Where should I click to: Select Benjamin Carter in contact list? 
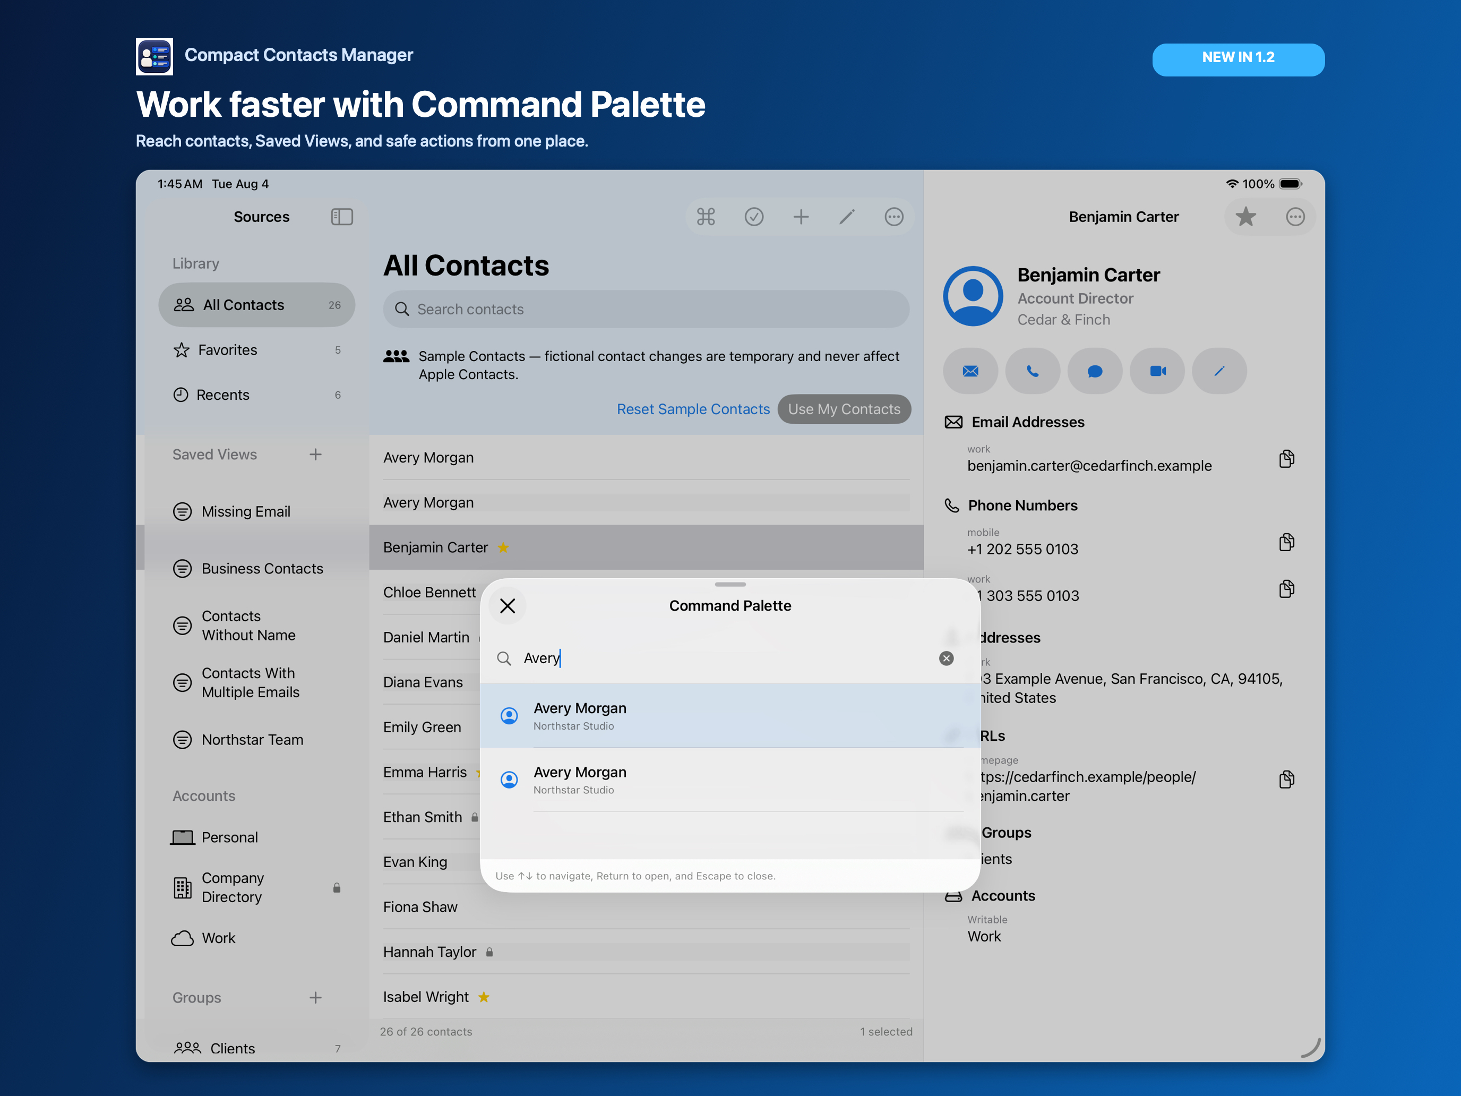point(646,547)
